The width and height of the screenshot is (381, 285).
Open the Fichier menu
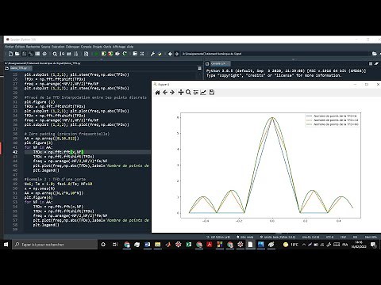[10, 47]
